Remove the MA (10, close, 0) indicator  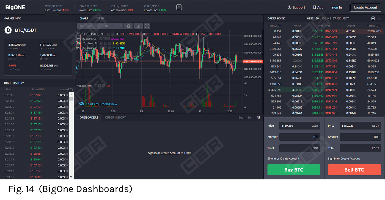point(109,43)
